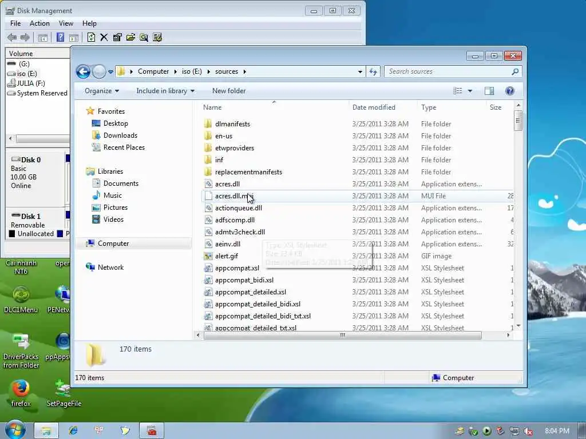Click the horizontal scrollbar in Explorer file list
The height and width of the screenshot is (439, 586).
pos(342,335)
